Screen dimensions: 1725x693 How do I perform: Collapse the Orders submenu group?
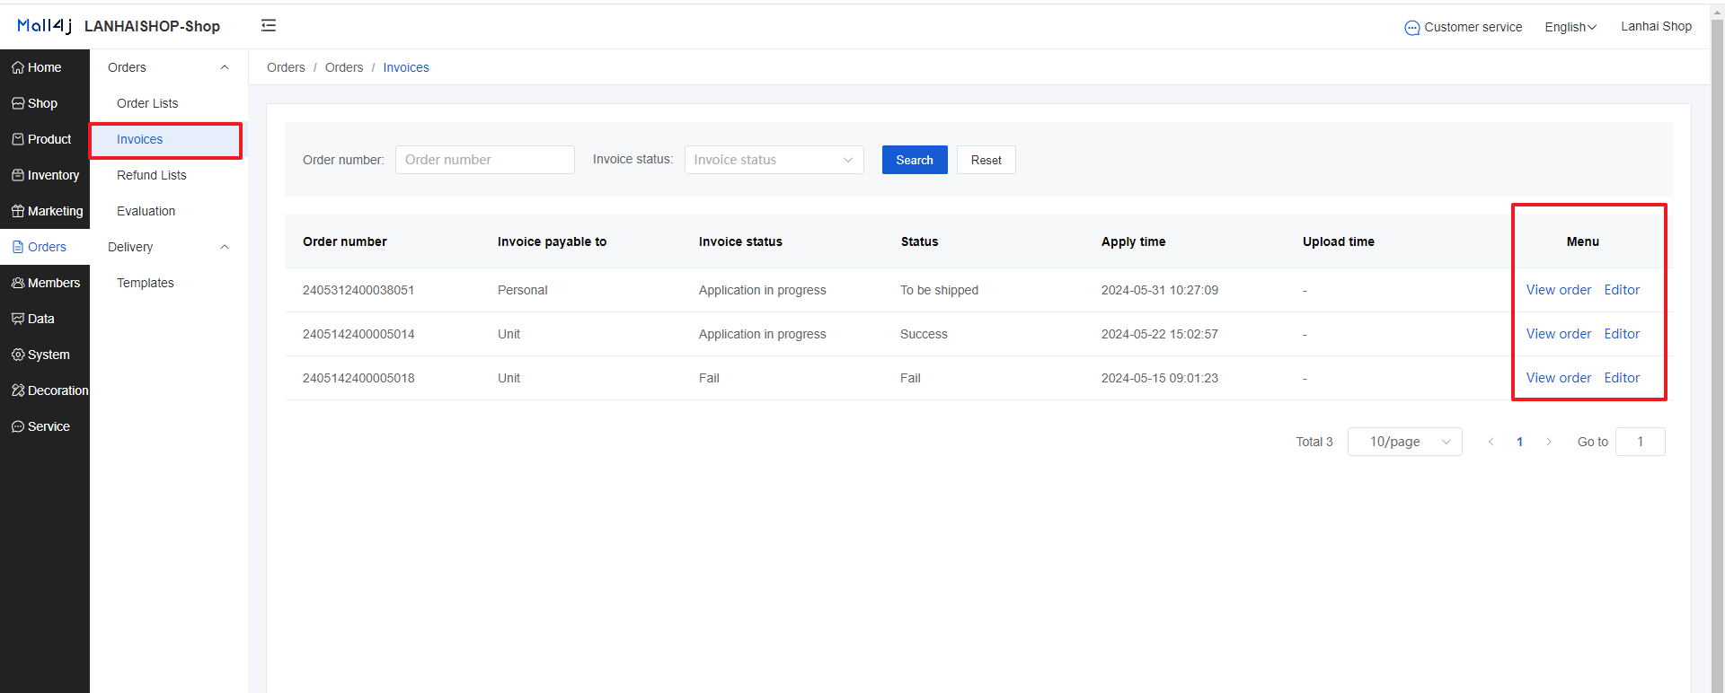coord(169,67)
